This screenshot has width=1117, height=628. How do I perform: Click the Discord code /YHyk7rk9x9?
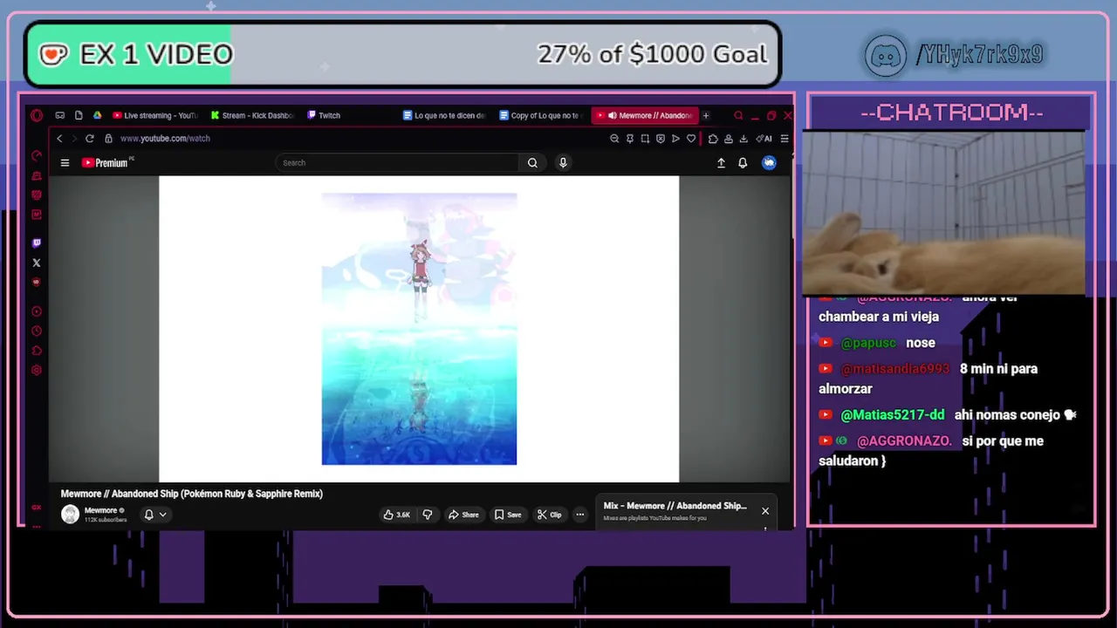pos(979,55)
